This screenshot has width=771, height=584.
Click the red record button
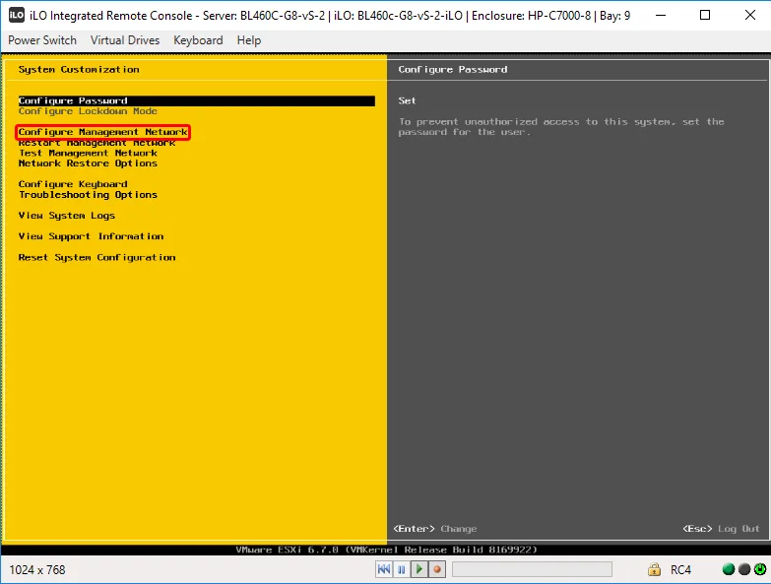[x=436, y=569]
